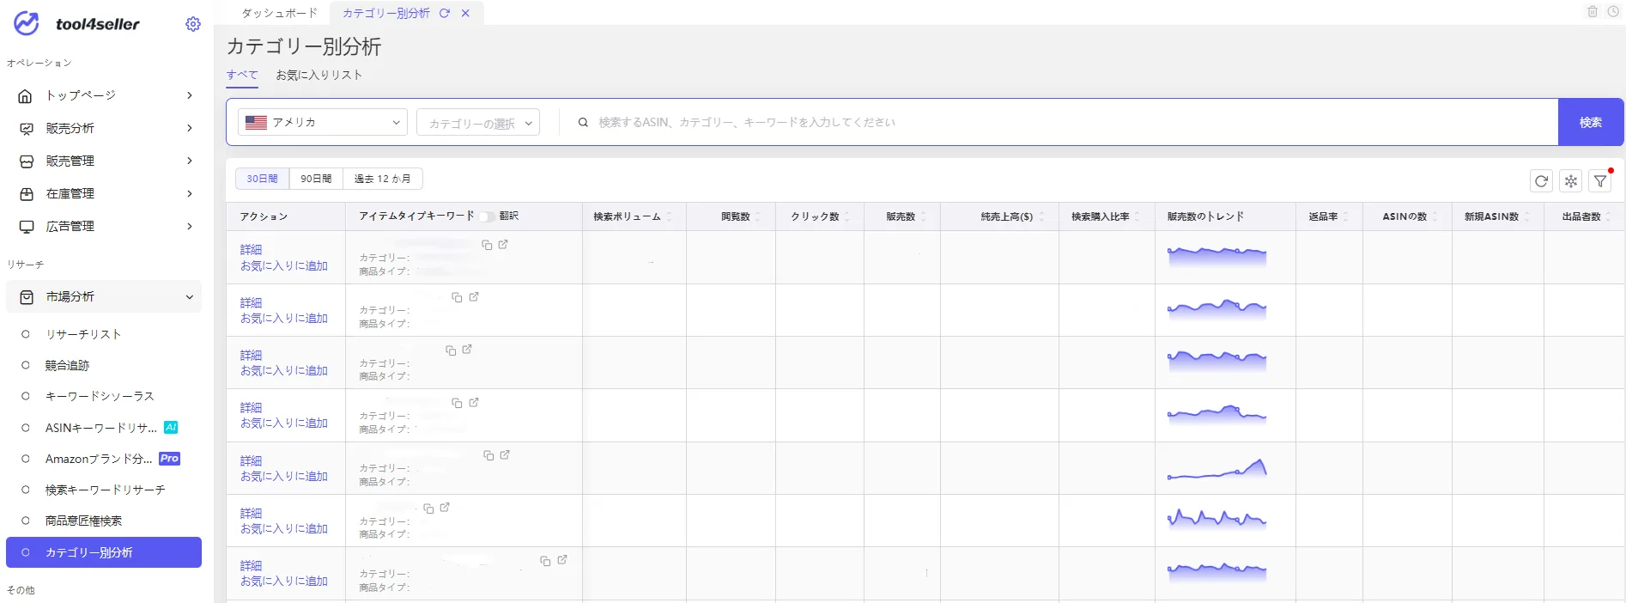Open キーワードシソーラス in the sidebar

point(100,396)
